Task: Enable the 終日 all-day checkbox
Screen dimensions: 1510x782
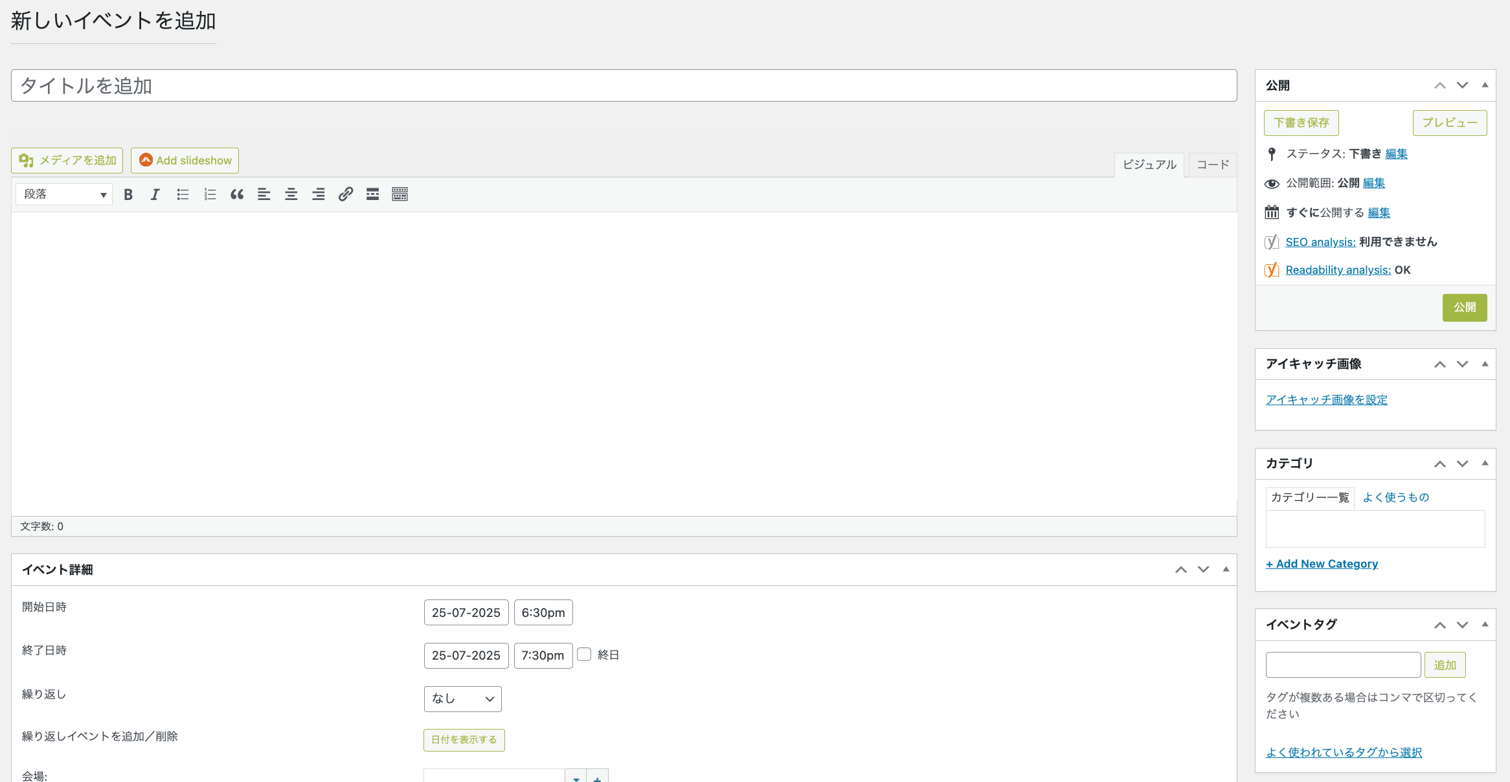Action: click(584, 654)
